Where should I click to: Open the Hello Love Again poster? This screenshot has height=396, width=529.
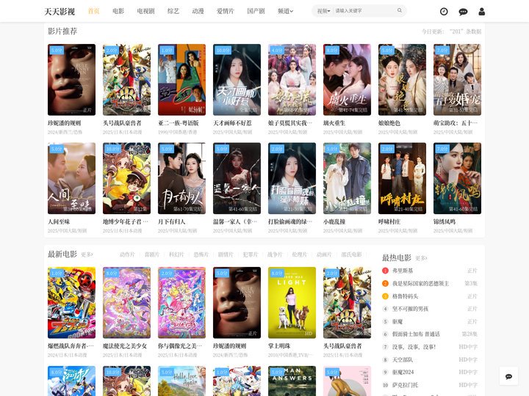[x=182, y=381]
